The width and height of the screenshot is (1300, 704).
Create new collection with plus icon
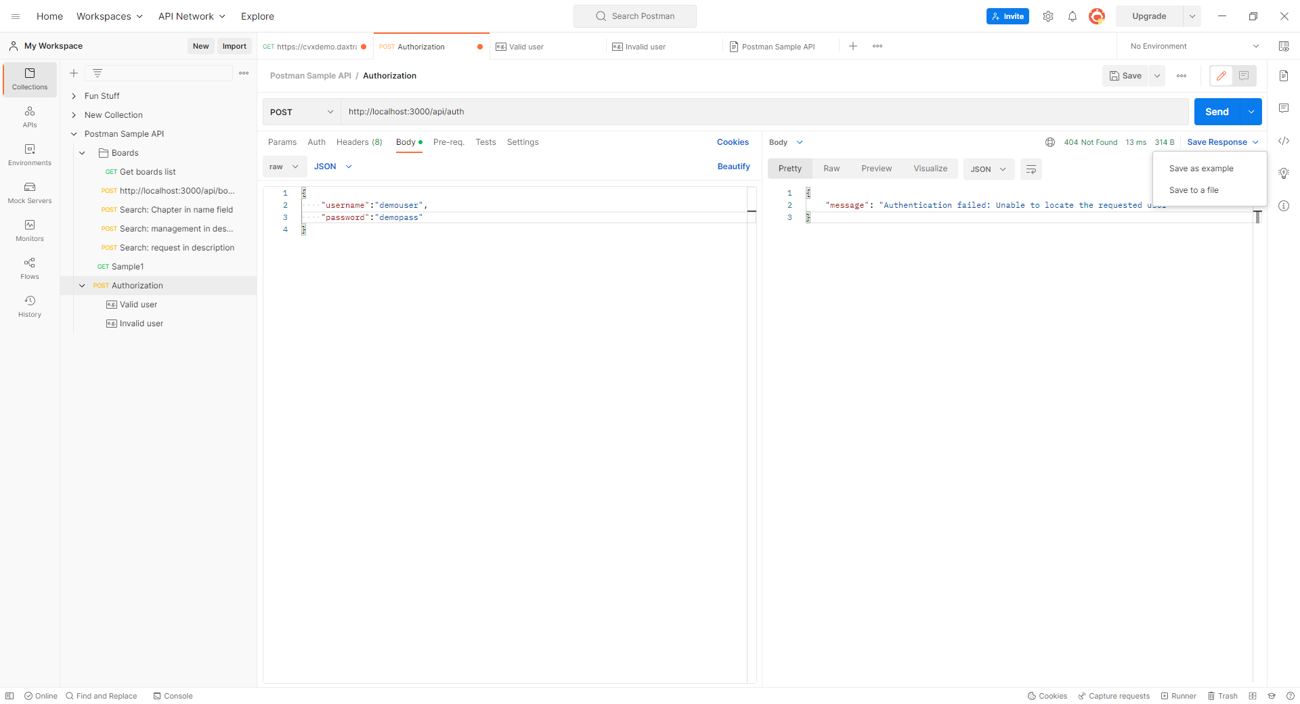(x=74, y=73)
